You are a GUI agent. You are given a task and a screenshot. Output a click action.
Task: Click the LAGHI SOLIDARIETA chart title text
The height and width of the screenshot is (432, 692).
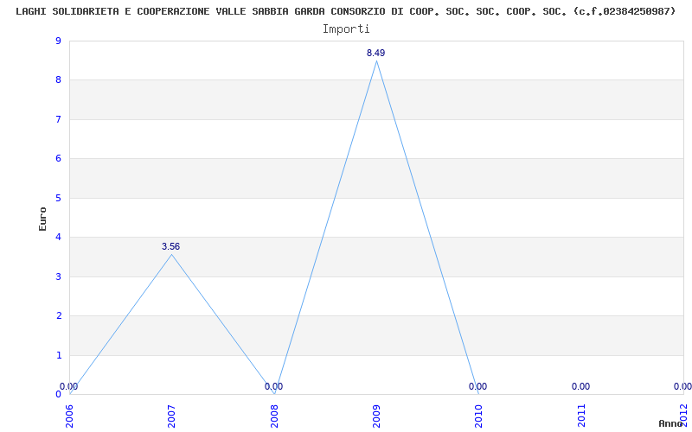345,11
